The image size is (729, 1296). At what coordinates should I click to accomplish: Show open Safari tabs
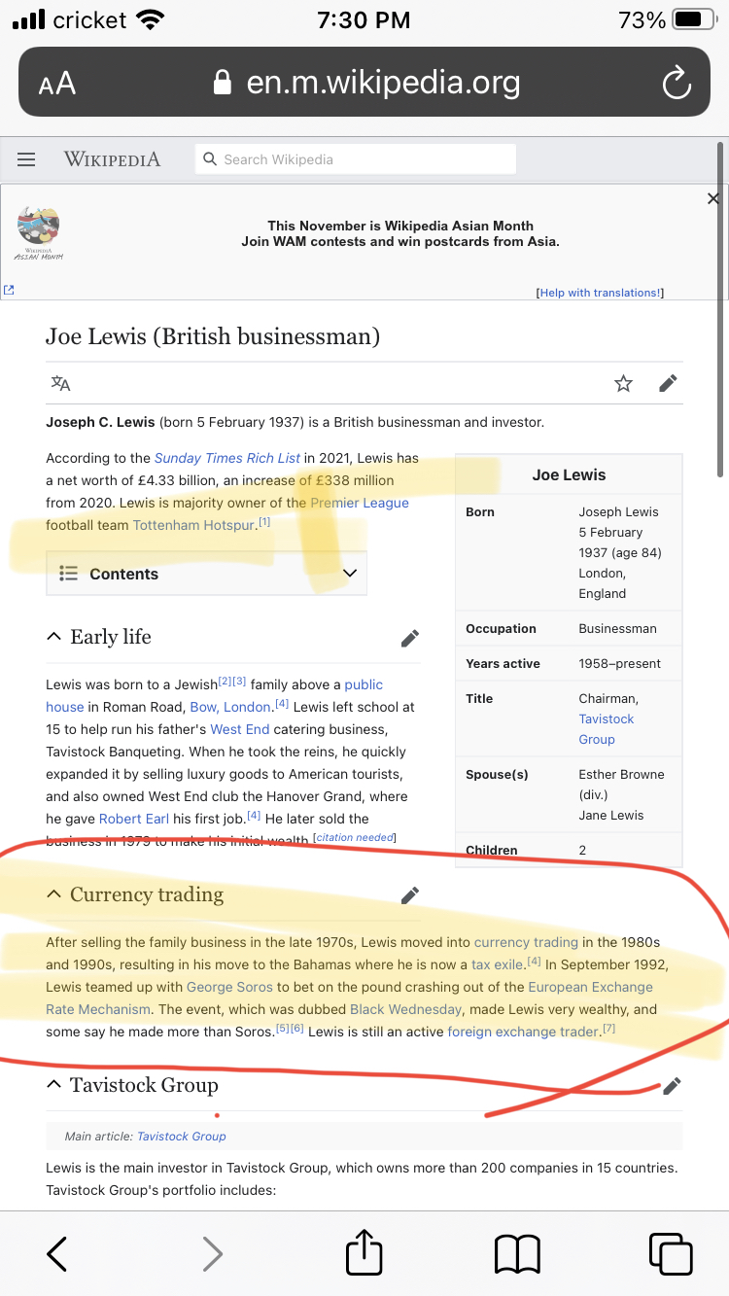tap(671, 1253)
